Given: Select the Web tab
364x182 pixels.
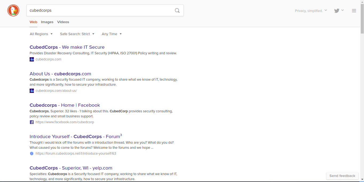Looking at the screenshot, I should tap(33, 22).
